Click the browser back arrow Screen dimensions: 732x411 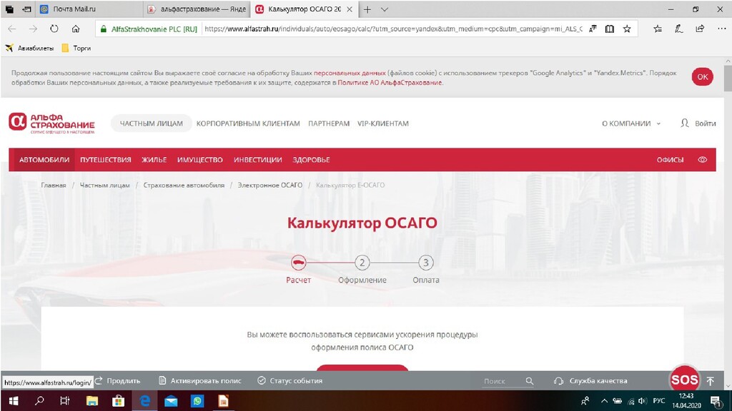pos(12,29)
